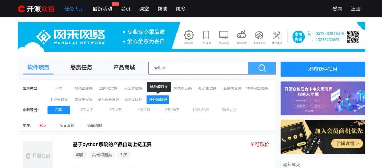Click the project thumbnail with 开源众包 placeholder
Viewport: 382px width, 168px height.
pyautogui.click(x=38, y=154)
